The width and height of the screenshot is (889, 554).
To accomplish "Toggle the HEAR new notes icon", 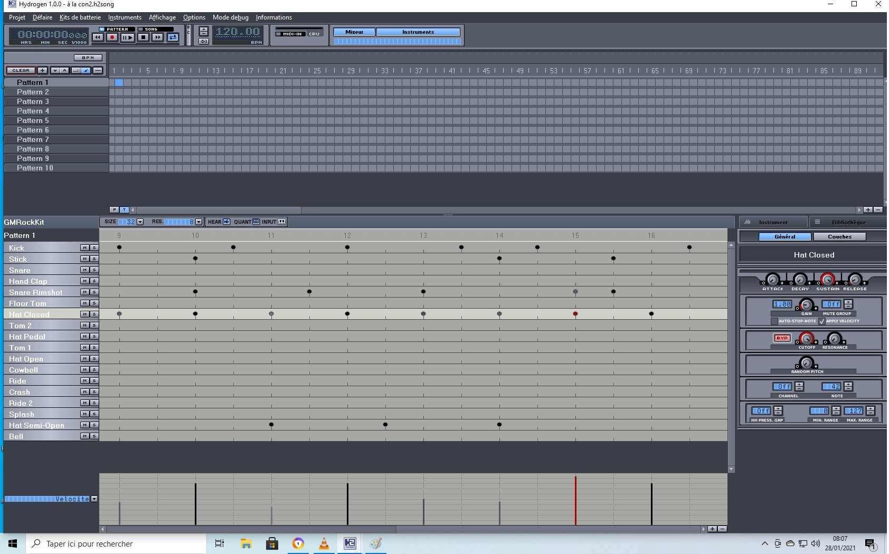I will pos(226,222).
